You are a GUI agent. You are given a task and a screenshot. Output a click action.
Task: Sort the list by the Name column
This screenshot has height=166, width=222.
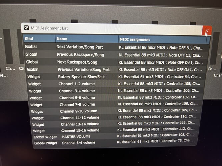[x=87, y=39]
